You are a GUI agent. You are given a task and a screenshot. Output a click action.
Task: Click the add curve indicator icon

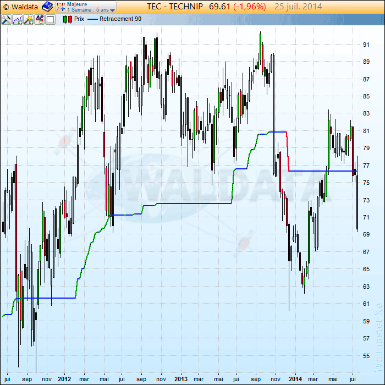coord(18,19)
